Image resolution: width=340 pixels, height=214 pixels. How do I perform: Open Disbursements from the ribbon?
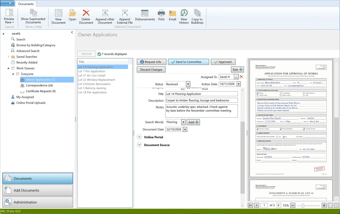(x=145, y=15)
